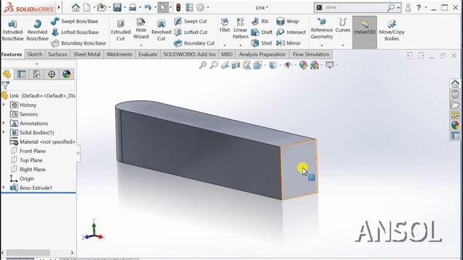Click the Save icon

coord(117,7)
